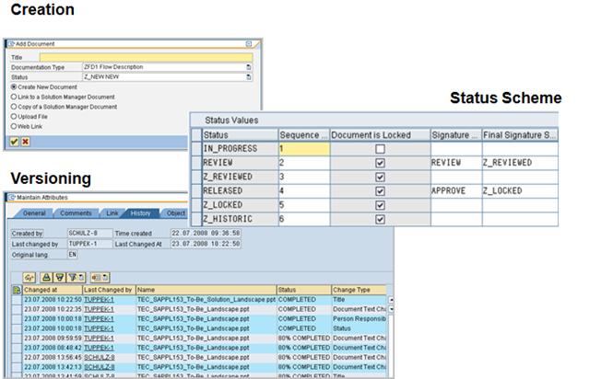Toggle Document is Locked for REVIEW

tap(380, 163)
